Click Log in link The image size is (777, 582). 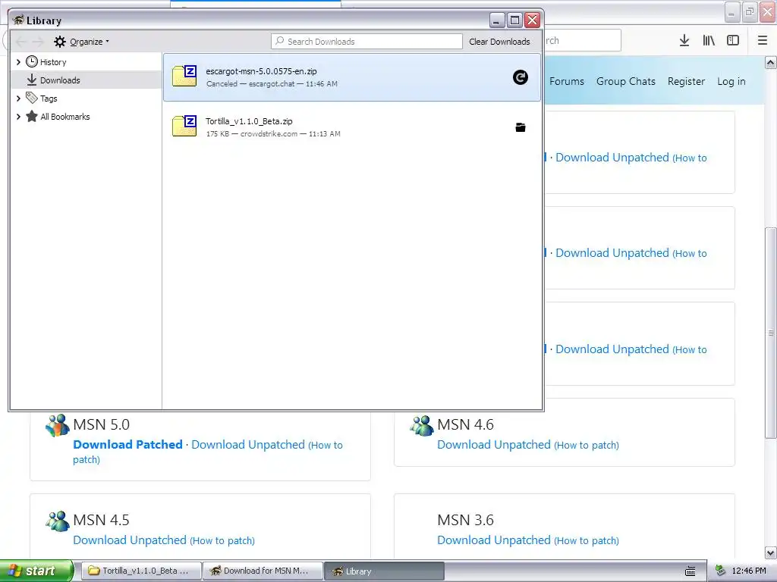(x=731, y=81)
